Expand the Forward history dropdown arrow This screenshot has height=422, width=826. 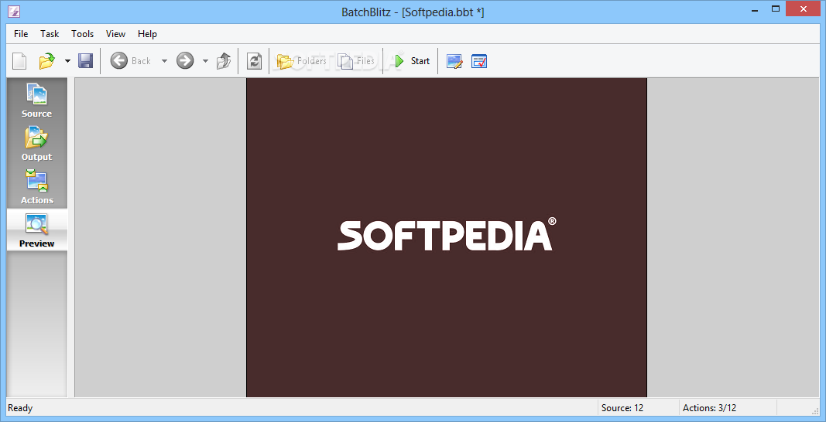205,61
